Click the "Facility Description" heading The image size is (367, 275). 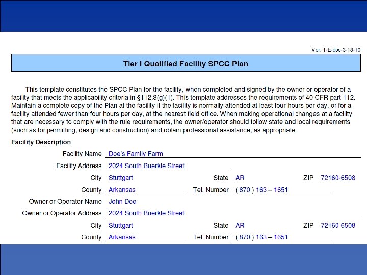tap(41, 142)
